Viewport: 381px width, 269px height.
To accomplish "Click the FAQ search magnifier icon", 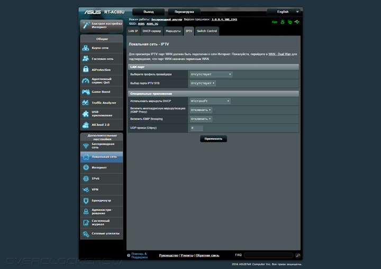I will [297, 255].
